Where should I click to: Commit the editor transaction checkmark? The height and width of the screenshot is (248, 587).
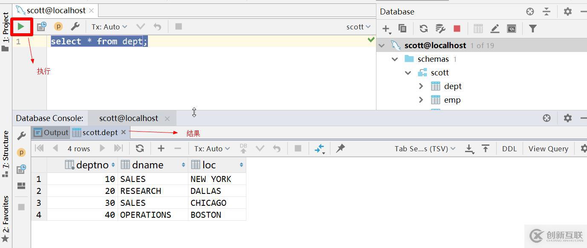(140, 27)
